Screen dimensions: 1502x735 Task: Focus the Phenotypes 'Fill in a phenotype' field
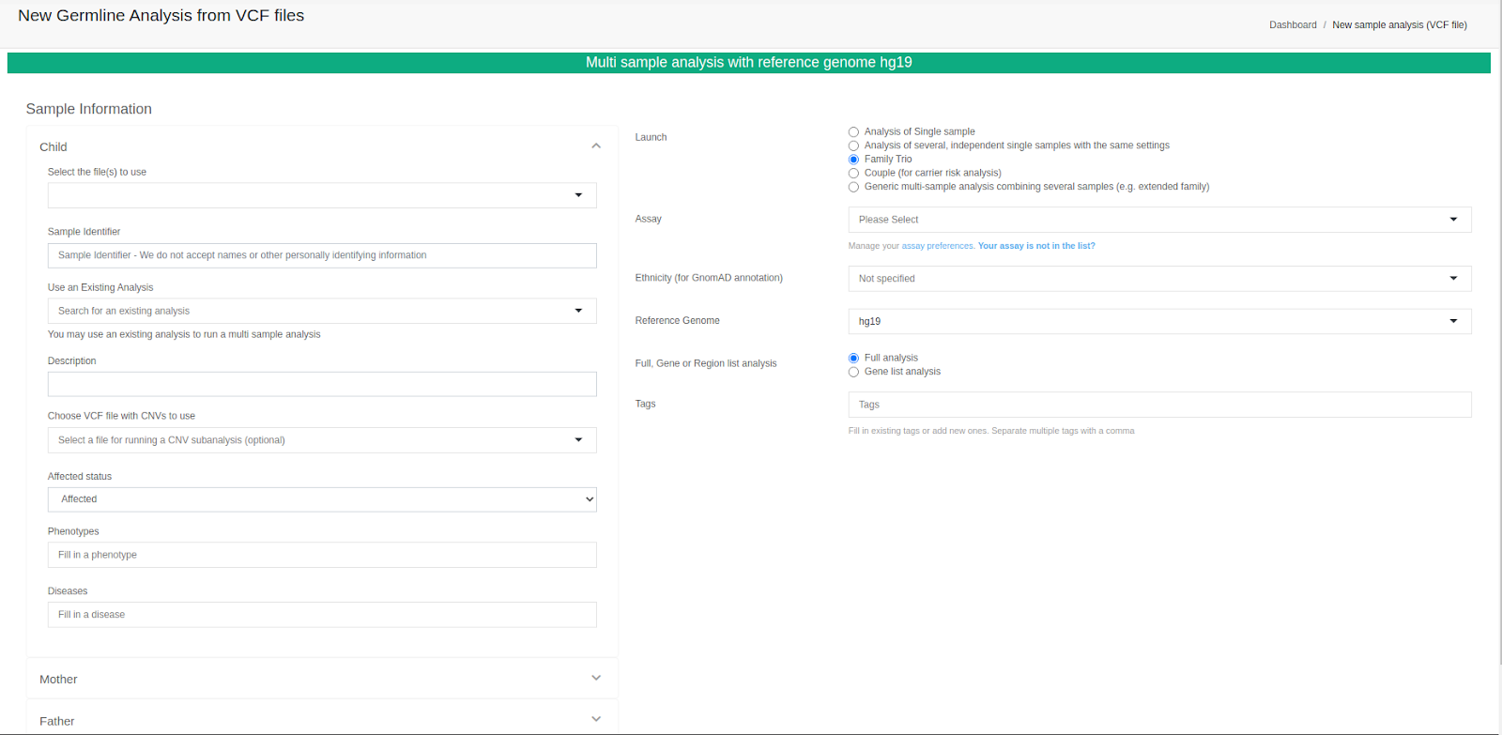322,555
